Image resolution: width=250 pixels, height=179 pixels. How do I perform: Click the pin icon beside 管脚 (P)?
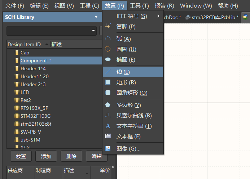coord(108,26)
